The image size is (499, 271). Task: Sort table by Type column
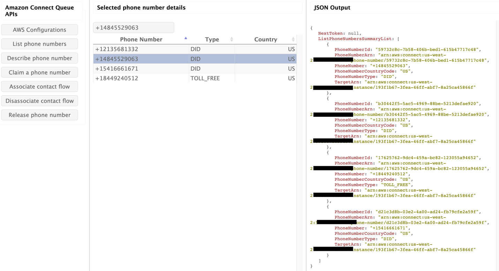[x=212, y=39]
